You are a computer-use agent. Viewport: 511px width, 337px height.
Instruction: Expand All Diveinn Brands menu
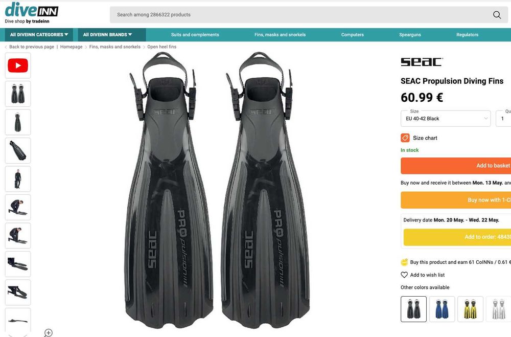pos(107,35)
